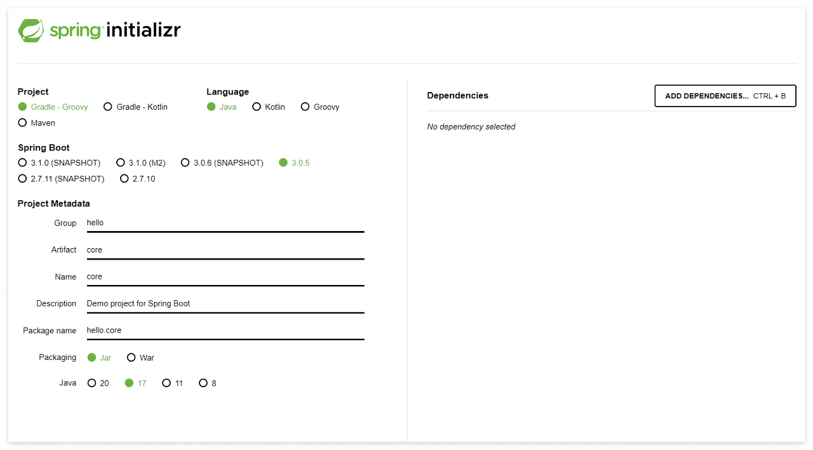Select Spring Boot 3.1.0 (SNAPSHOT)
This screenshot has height=450, width=813.
tap(59, 162)
